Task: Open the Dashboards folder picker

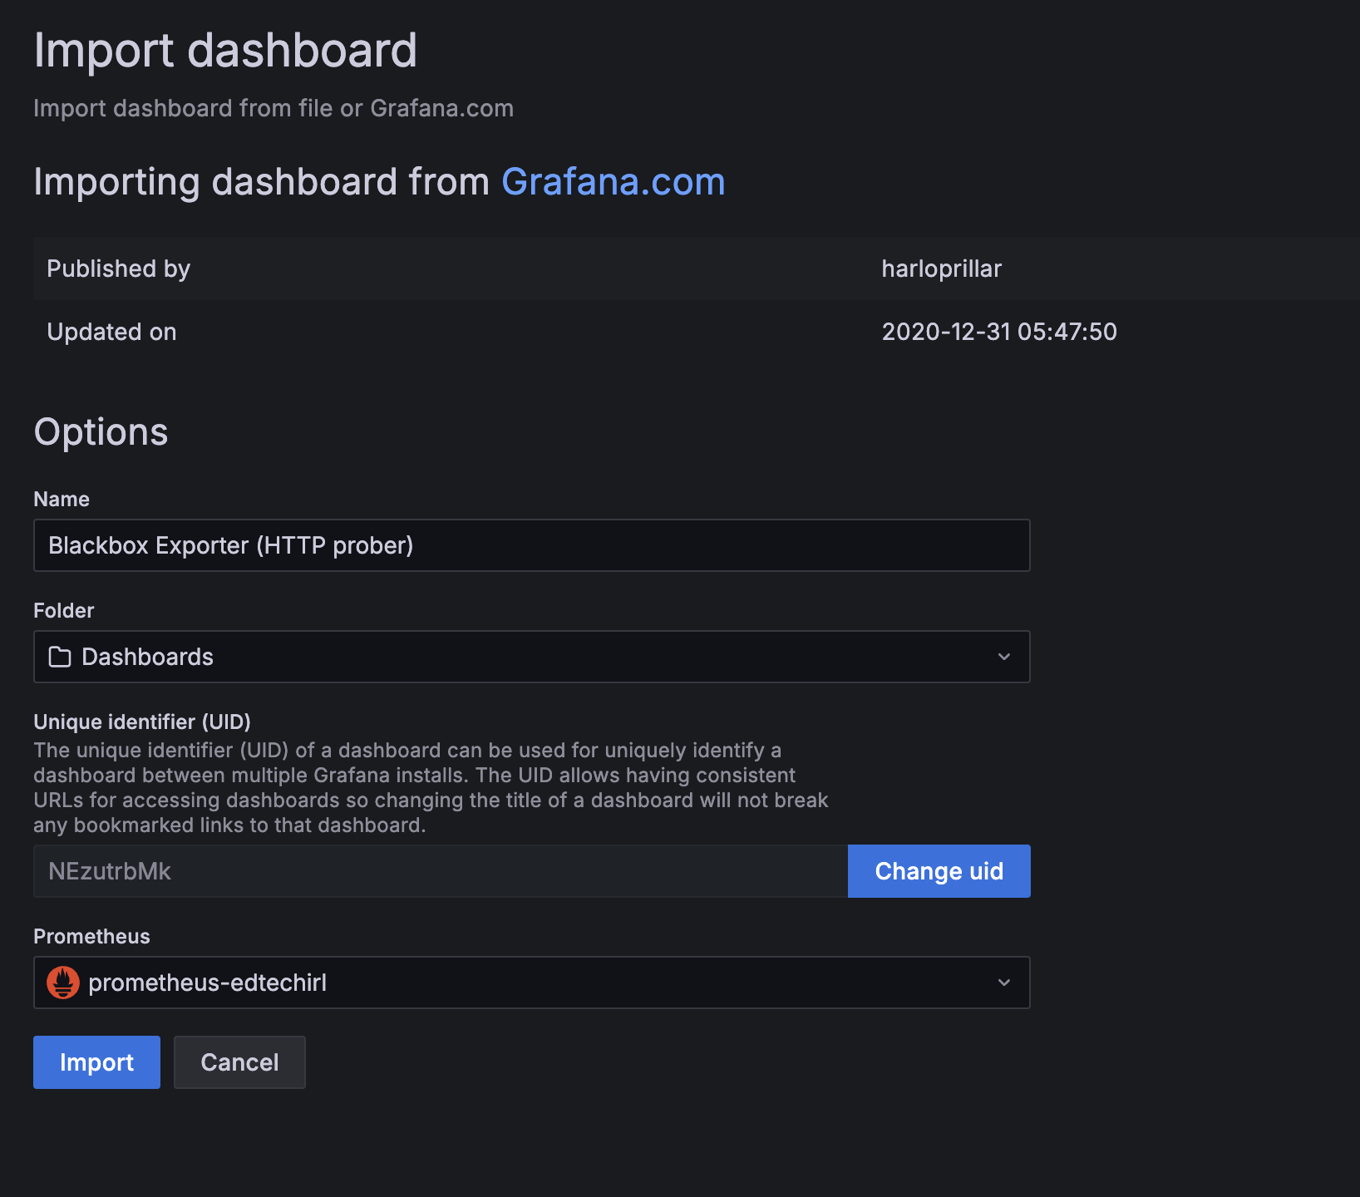Action: click(532, 657)
